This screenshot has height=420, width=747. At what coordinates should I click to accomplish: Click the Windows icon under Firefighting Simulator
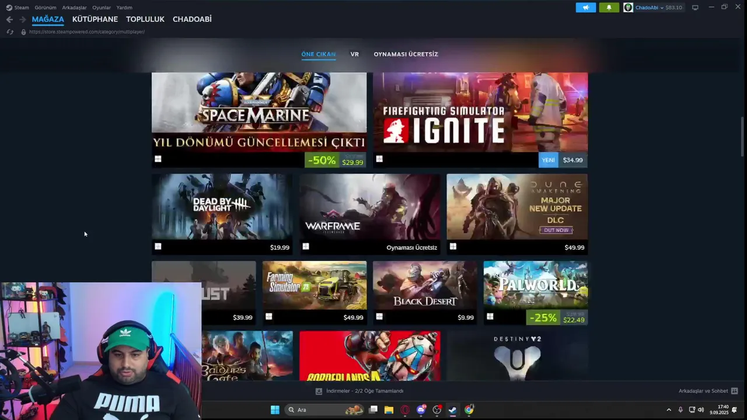[x=379, y=159]
